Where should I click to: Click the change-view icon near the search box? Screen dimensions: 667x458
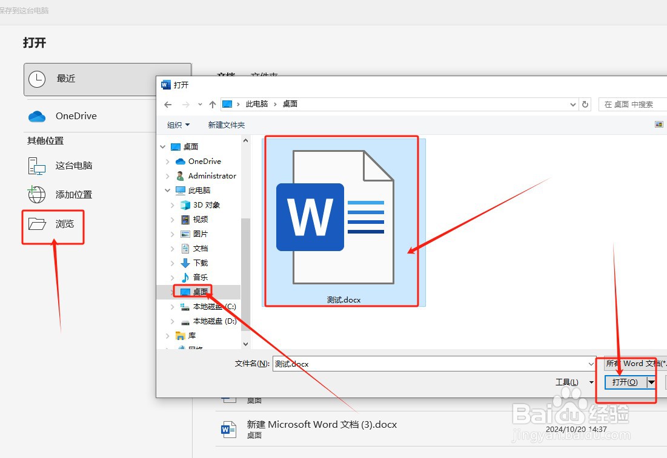pos(659,124)
